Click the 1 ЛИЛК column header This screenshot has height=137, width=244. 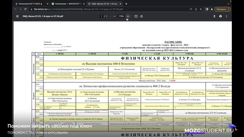59,54
